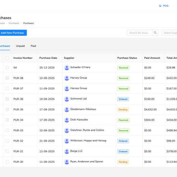Viewport: 177px width, 177px height.
Task: Check the invoice 54 row checkbox
Action: 7,68
